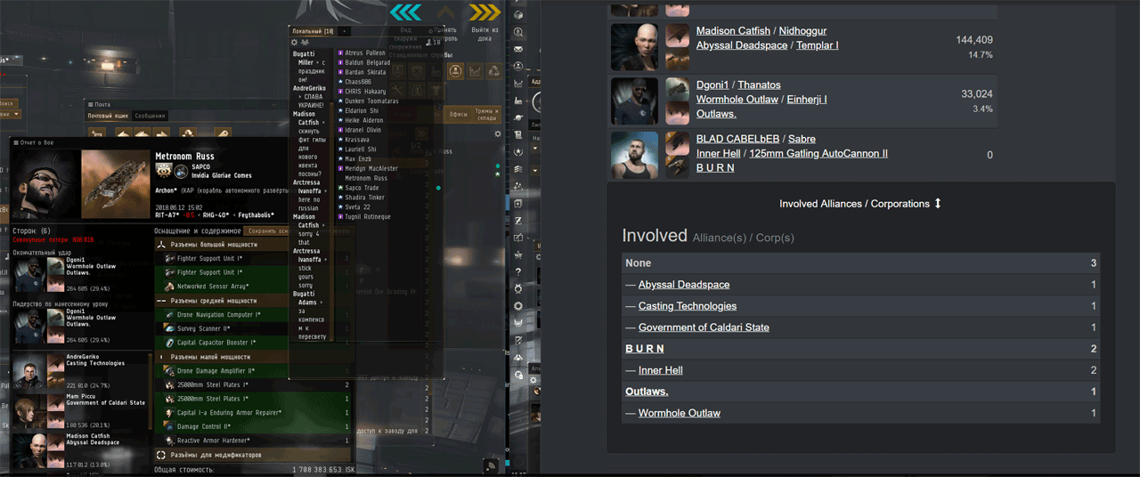Viewport: 1140px width, 477px height.
Task: Open the inventory cube icon in Neocom
Action: click(x=518, y=15)
